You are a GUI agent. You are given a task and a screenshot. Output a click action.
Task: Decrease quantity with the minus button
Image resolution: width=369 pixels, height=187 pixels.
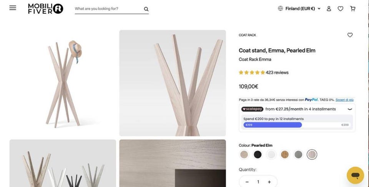click(247, 182)
